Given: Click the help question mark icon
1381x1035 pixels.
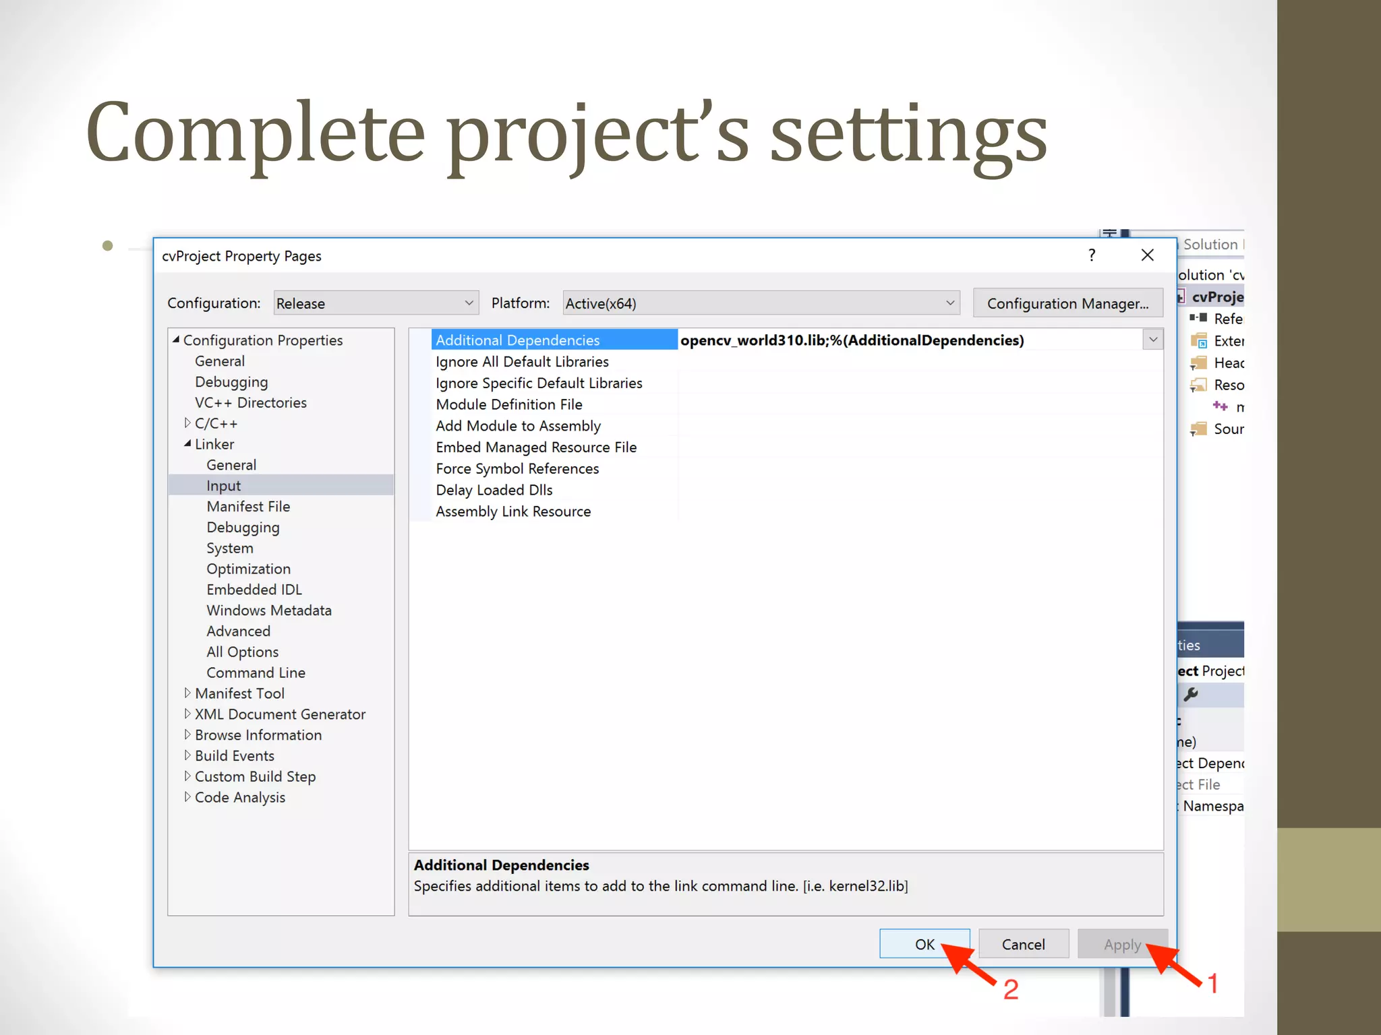Looking at the screenshot, I should [x=1092, y=255].
